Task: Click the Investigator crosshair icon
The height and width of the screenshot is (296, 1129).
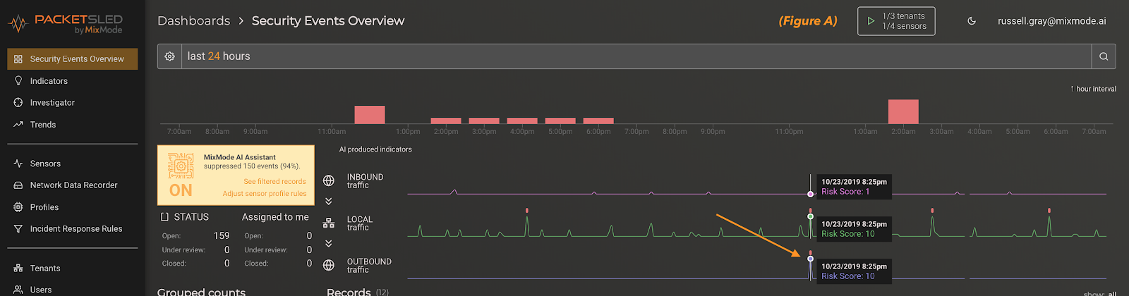Action: point(18,103)
